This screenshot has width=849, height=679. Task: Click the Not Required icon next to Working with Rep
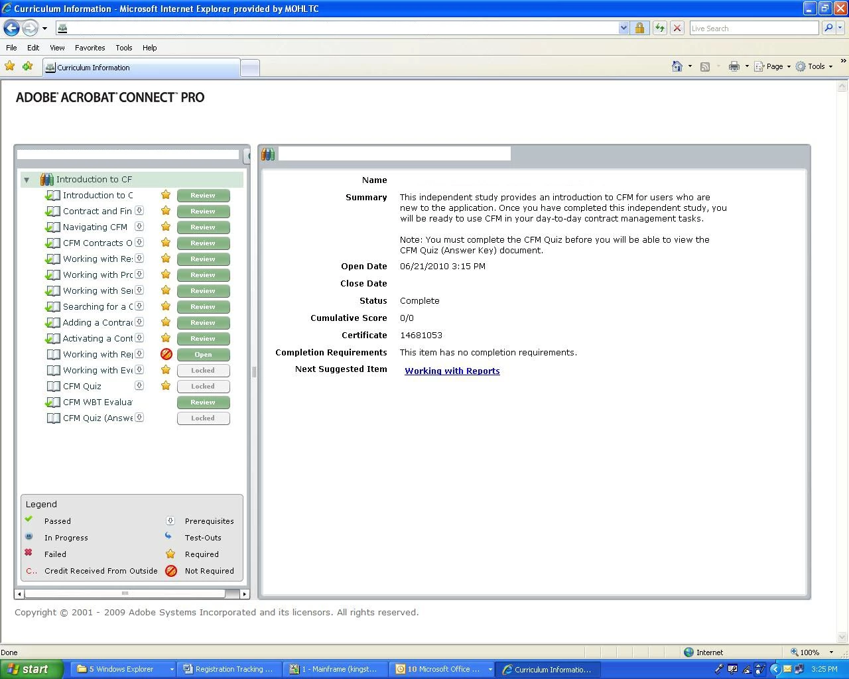pos(166,354)
